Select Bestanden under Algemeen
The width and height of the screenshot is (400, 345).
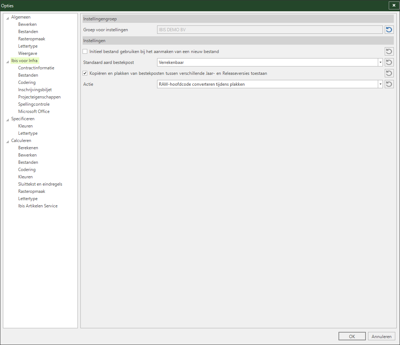coord(28,32)
